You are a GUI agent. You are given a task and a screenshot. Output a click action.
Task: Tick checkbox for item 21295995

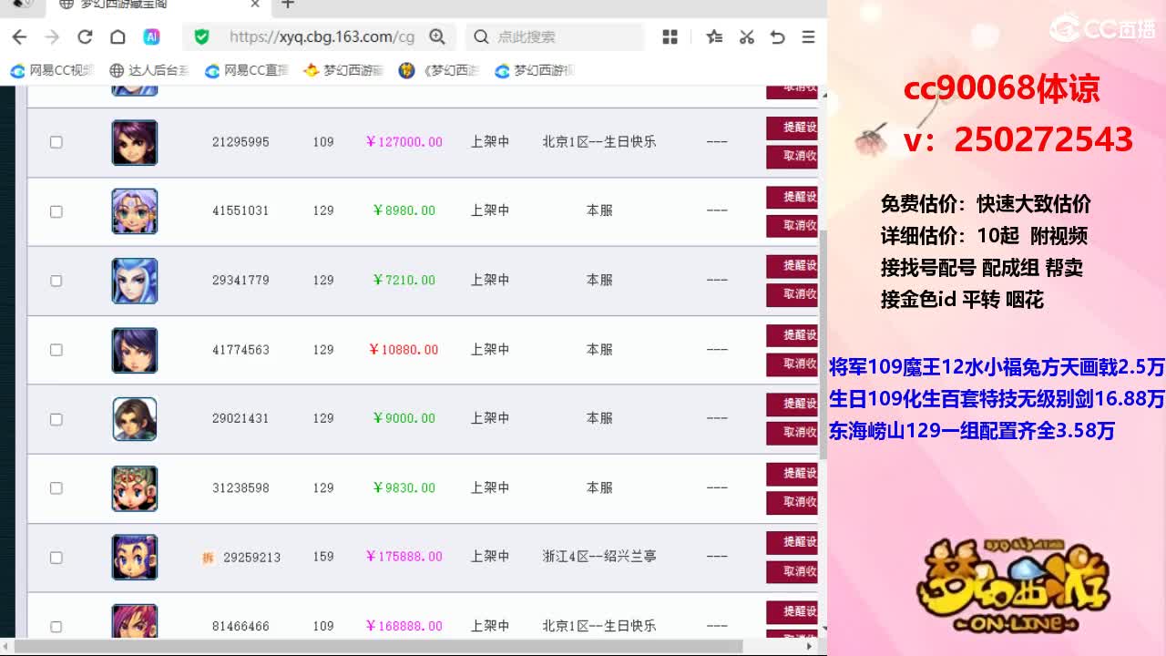56,142
